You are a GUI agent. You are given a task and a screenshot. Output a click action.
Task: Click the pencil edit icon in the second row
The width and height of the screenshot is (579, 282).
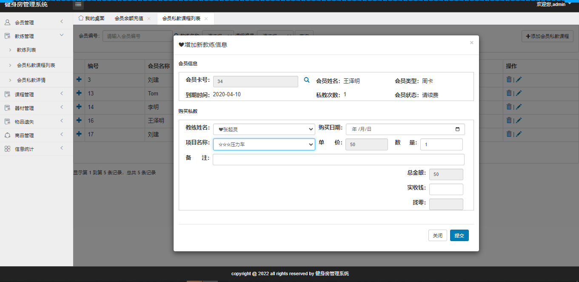pyautogui.click(x=519, y=93)
